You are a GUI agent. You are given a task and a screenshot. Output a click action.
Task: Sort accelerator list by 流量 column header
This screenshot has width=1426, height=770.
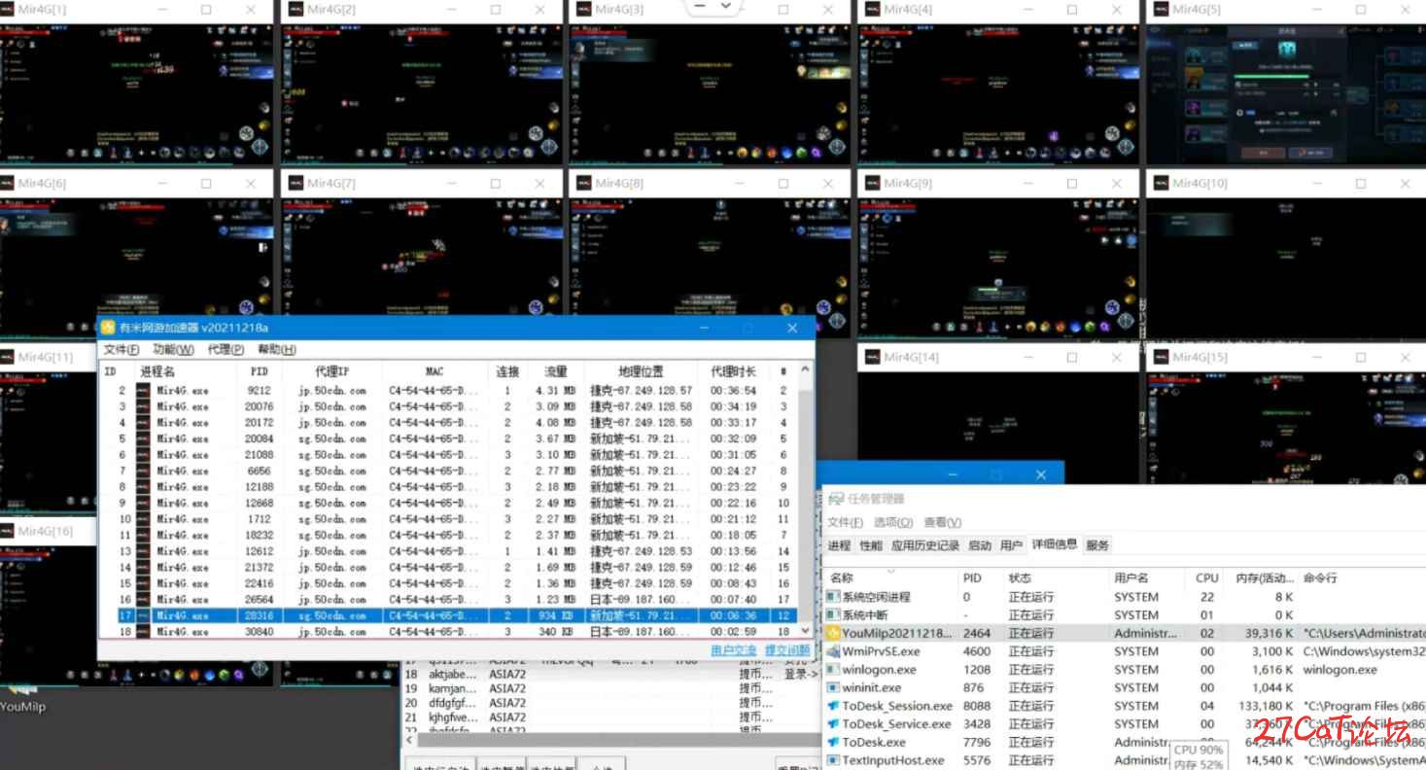coord(555,371)
